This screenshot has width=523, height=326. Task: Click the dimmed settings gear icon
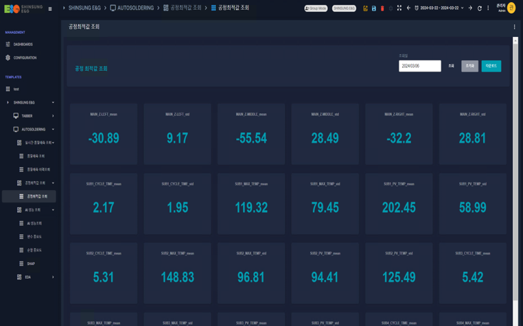tap(391, 8)
